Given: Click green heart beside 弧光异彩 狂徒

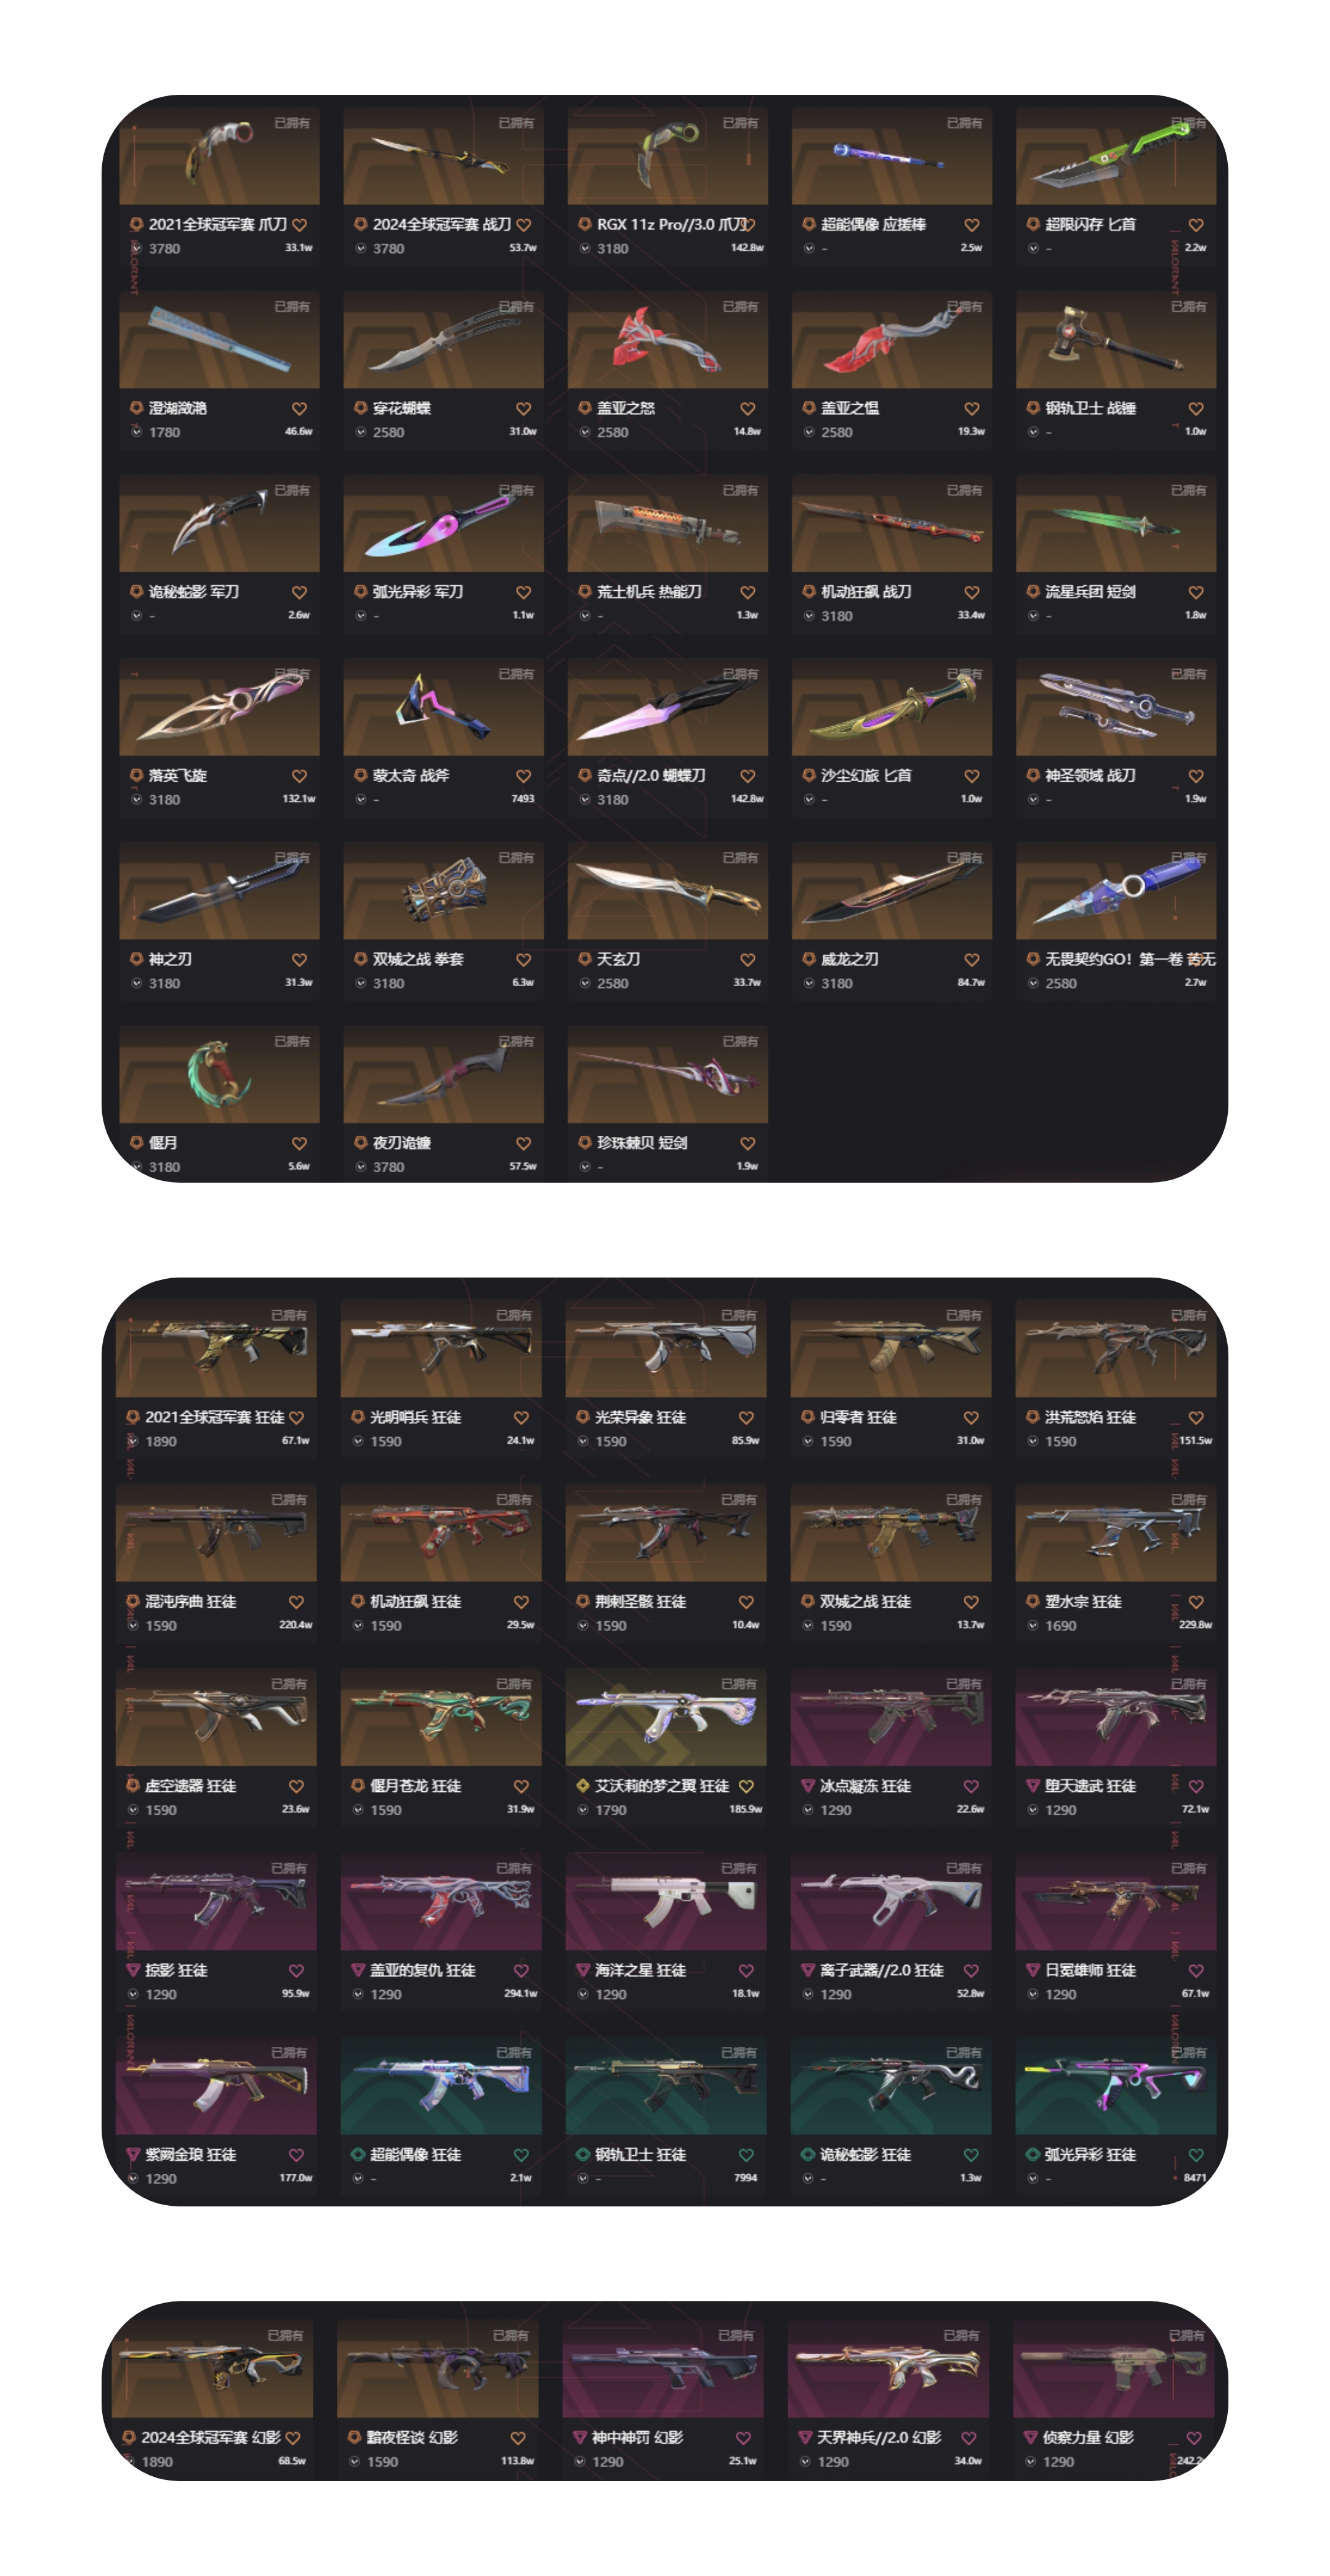Looking at the screenshot, I should click(1196, 2155).
